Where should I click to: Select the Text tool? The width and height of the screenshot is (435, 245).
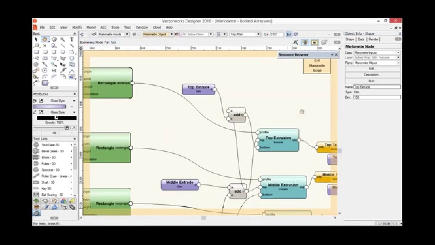(72, 39)
